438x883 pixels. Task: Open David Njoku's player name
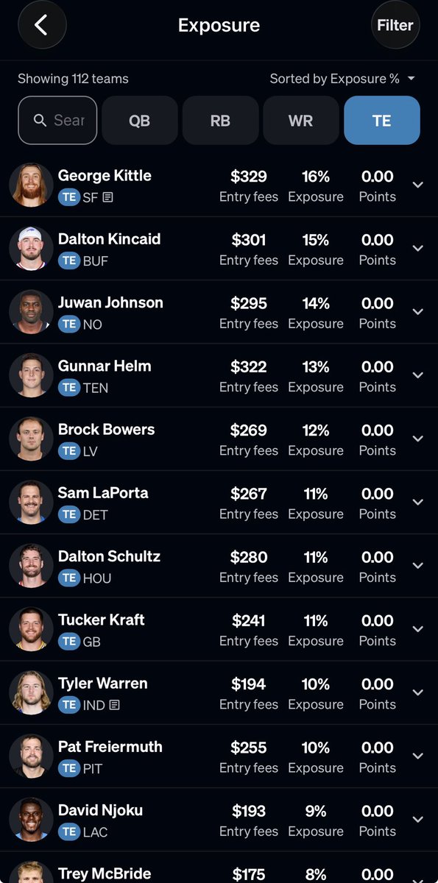click(x=100, y=810)
